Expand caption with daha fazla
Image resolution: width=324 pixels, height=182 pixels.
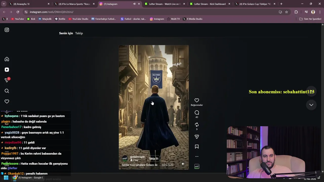tap(168, 165)
